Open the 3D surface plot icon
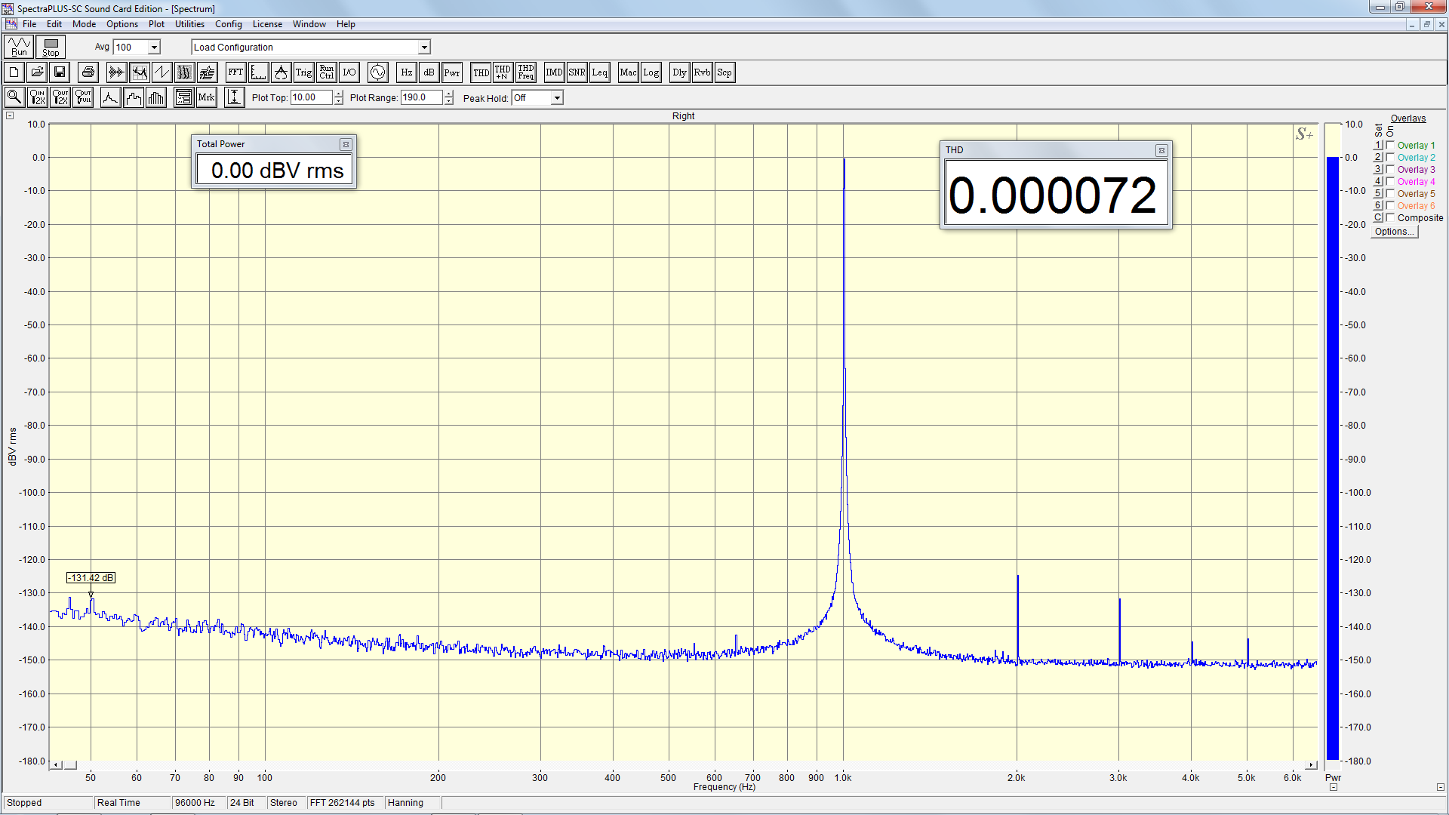The height and width of the screenshot is (815, 1449). [x=207, y=72]
